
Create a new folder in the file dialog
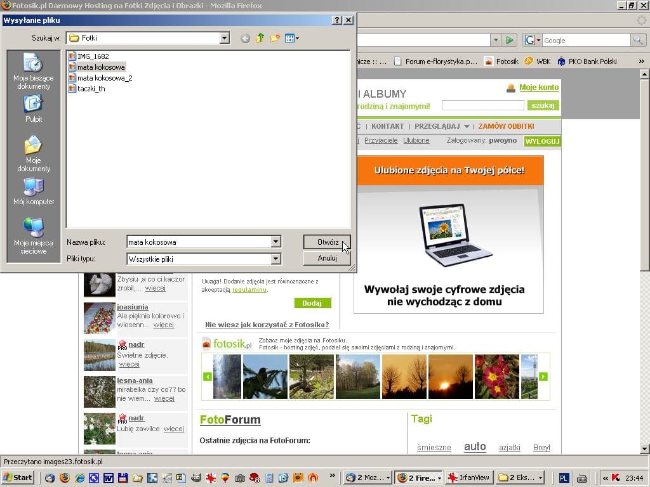click(274, 39)
